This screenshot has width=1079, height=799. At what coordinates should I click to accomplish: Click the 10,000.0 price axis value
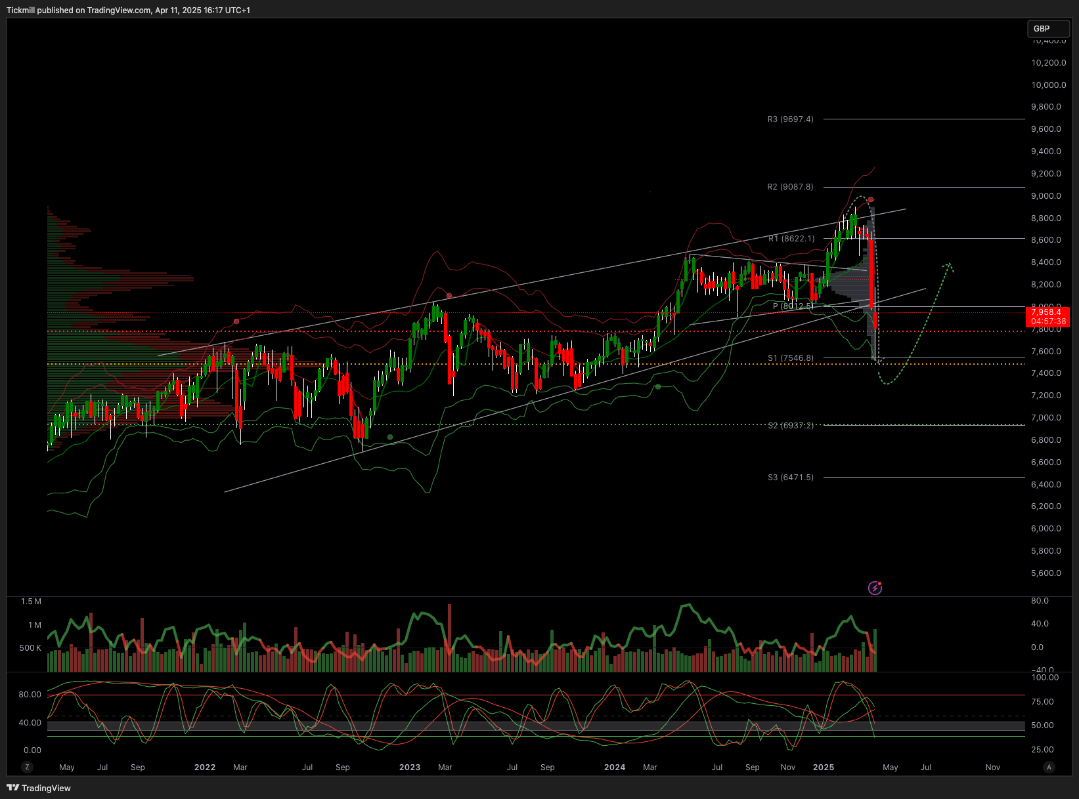coord(1048,85)
